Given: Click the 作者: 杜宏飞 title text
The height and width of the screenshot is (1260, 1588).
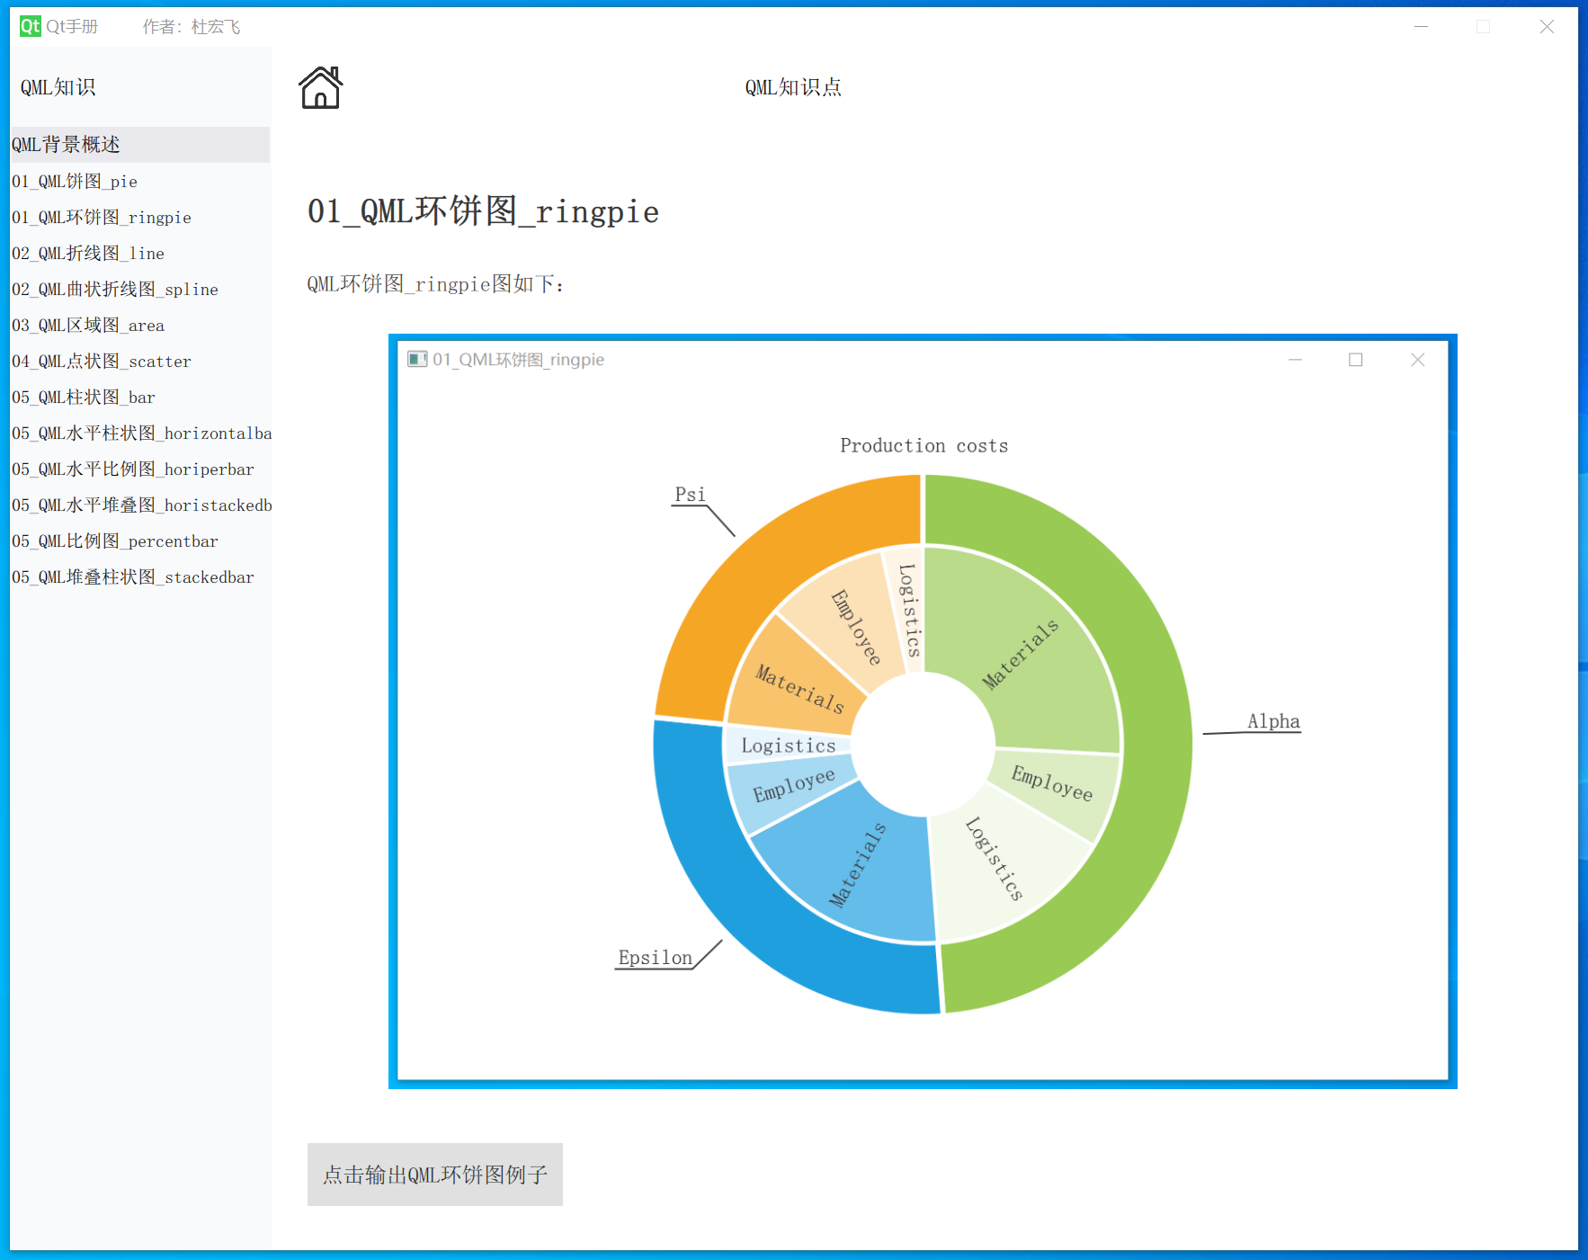Looking at the screenshot, I should coord(191,27).
